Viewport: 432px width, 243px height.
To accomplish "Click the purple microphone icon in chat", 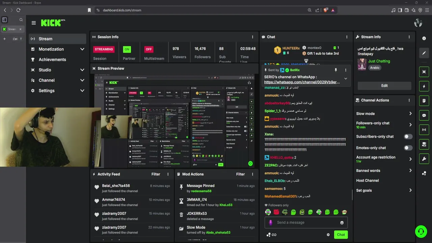I will (270, 222).
